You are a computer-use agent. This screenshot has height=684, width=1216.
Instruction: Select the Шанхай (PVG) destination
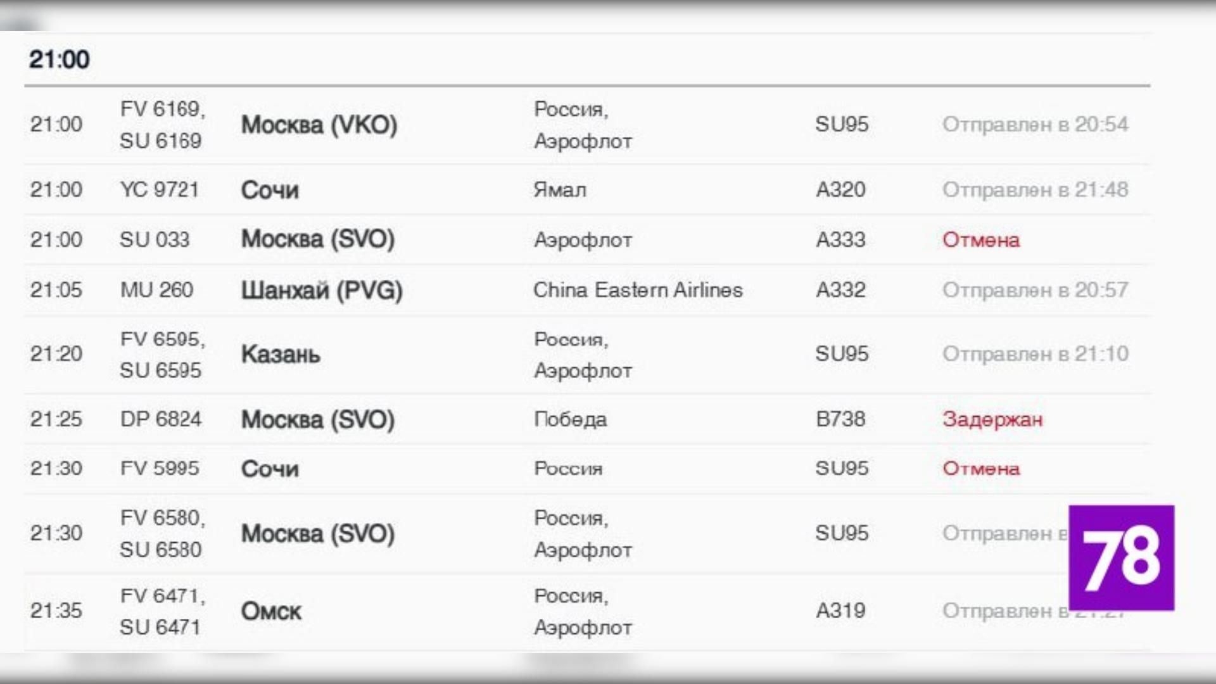[x=322, y=290]
